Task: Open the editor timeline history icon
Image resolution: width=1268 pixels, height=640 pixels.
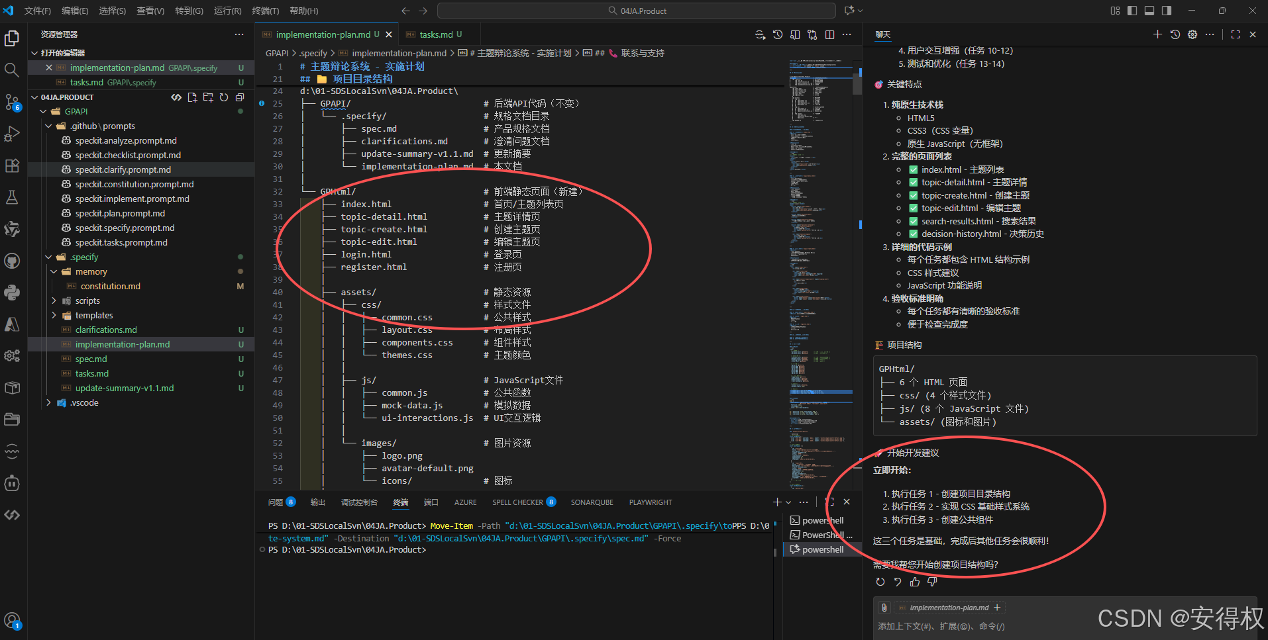Action: (x=778, y=34)
